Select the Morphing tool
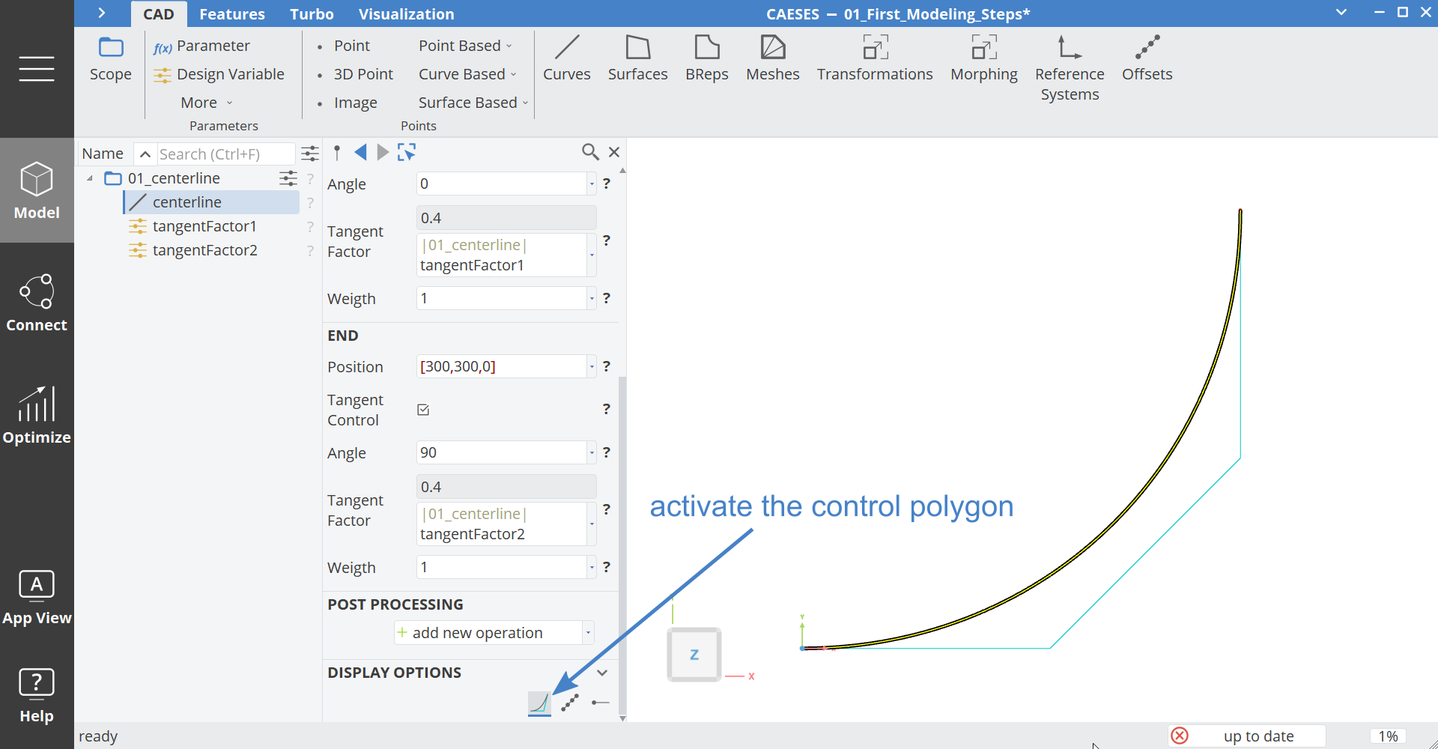The height and width of the screenshot is (749, 1438). coord(983,58)
